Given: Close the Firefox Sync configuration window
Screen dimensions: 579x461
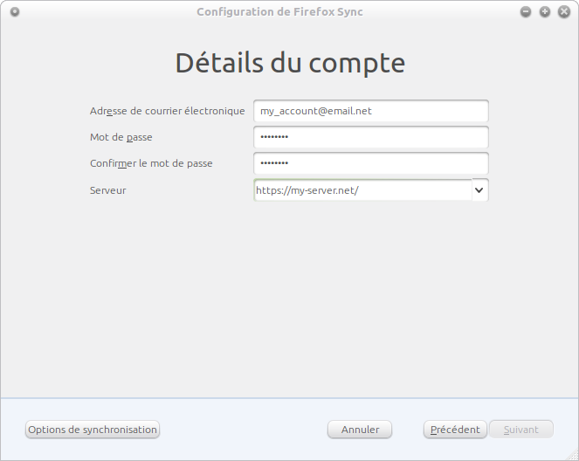Looking at the screenshot, I should point(564,11).
